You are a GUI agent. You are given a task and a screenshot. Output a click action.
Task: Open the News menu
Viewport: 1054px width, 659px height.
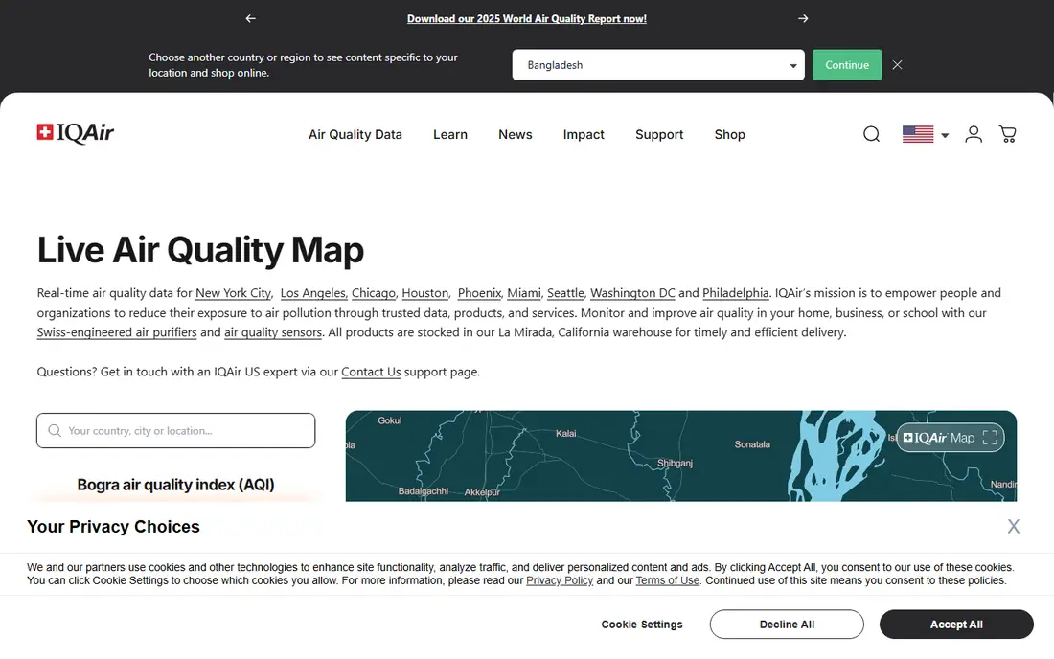coord(516,134)
